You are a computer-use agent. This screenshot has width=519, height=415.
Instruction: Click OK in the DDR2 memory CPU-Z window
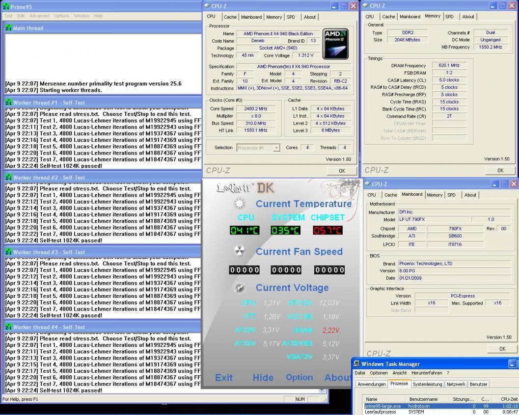click(500, 170)
